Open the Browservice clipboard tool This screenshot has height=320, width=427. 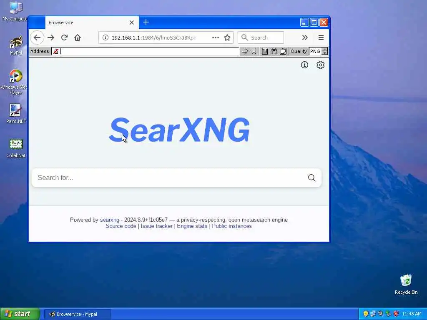coord(283,51)
